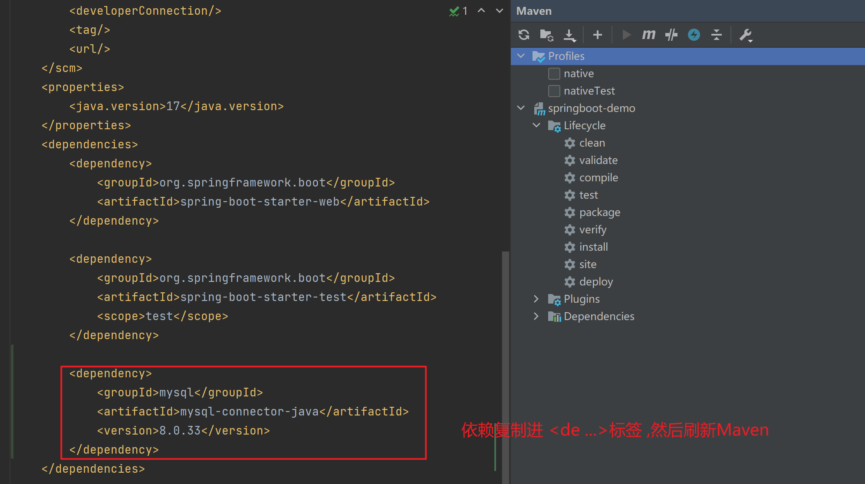This screenshot has height=484, width=865.
Task: Select the install lifecycle goal
Action: click(x=593, y=247)
